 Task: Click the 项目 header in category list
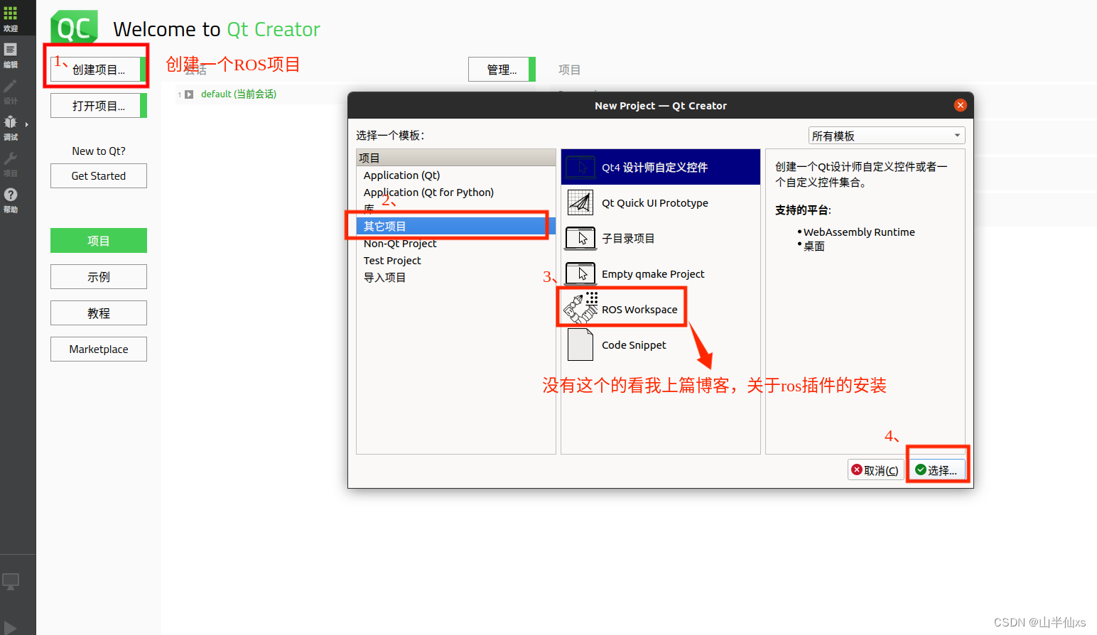click(456, 158)
